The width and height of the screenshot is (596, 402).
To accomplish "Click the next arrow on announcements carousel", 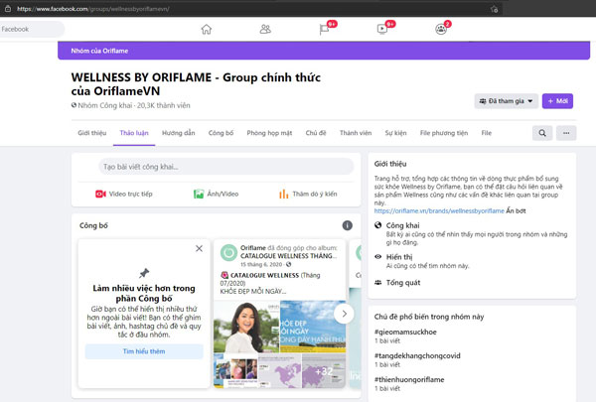I will click(x=344, y=314).
